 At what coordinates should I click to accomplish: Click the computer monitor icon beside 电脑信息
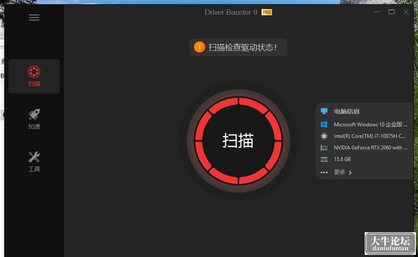point(324,111)
